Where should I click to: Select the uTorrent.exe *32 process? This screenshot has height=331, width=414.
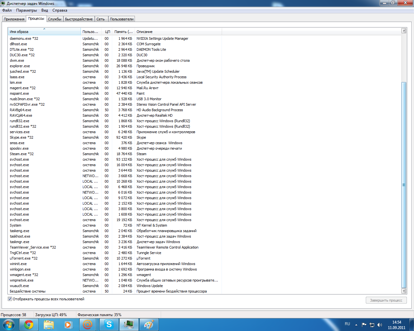point(115,258)
